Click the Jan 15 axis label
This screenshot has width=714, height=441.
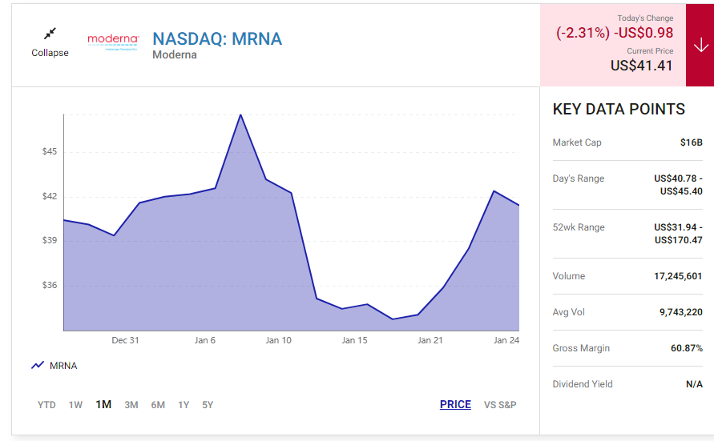354,340
